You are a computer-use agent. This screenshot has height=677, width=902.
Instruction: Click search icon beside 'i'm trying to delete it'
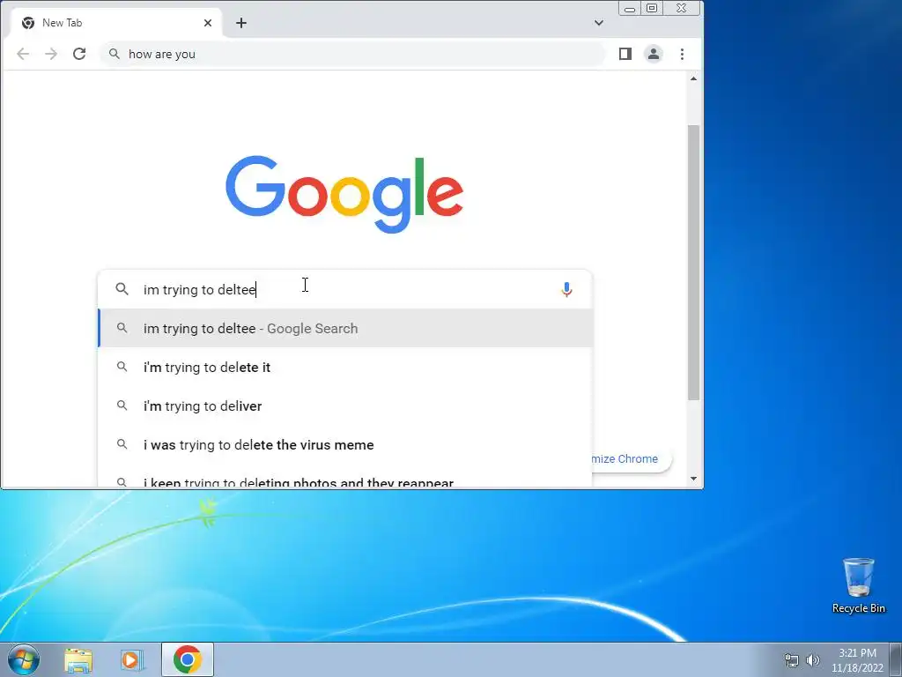pos(122,366)
